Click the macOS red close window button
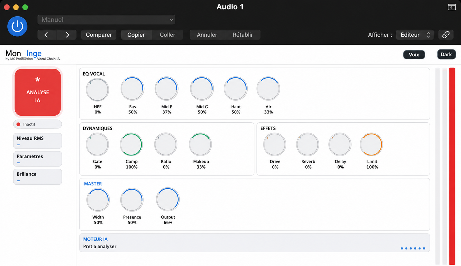 tap(7, 7)
